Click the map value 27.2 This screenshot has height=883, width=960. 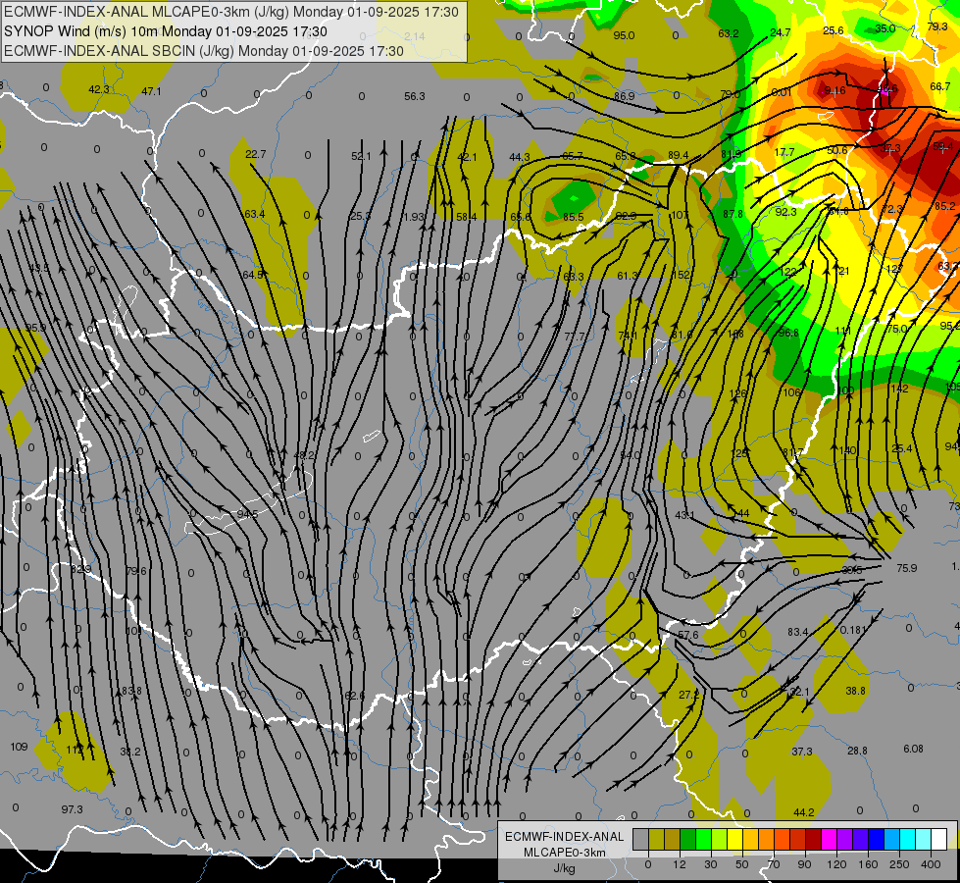point(688,695)
